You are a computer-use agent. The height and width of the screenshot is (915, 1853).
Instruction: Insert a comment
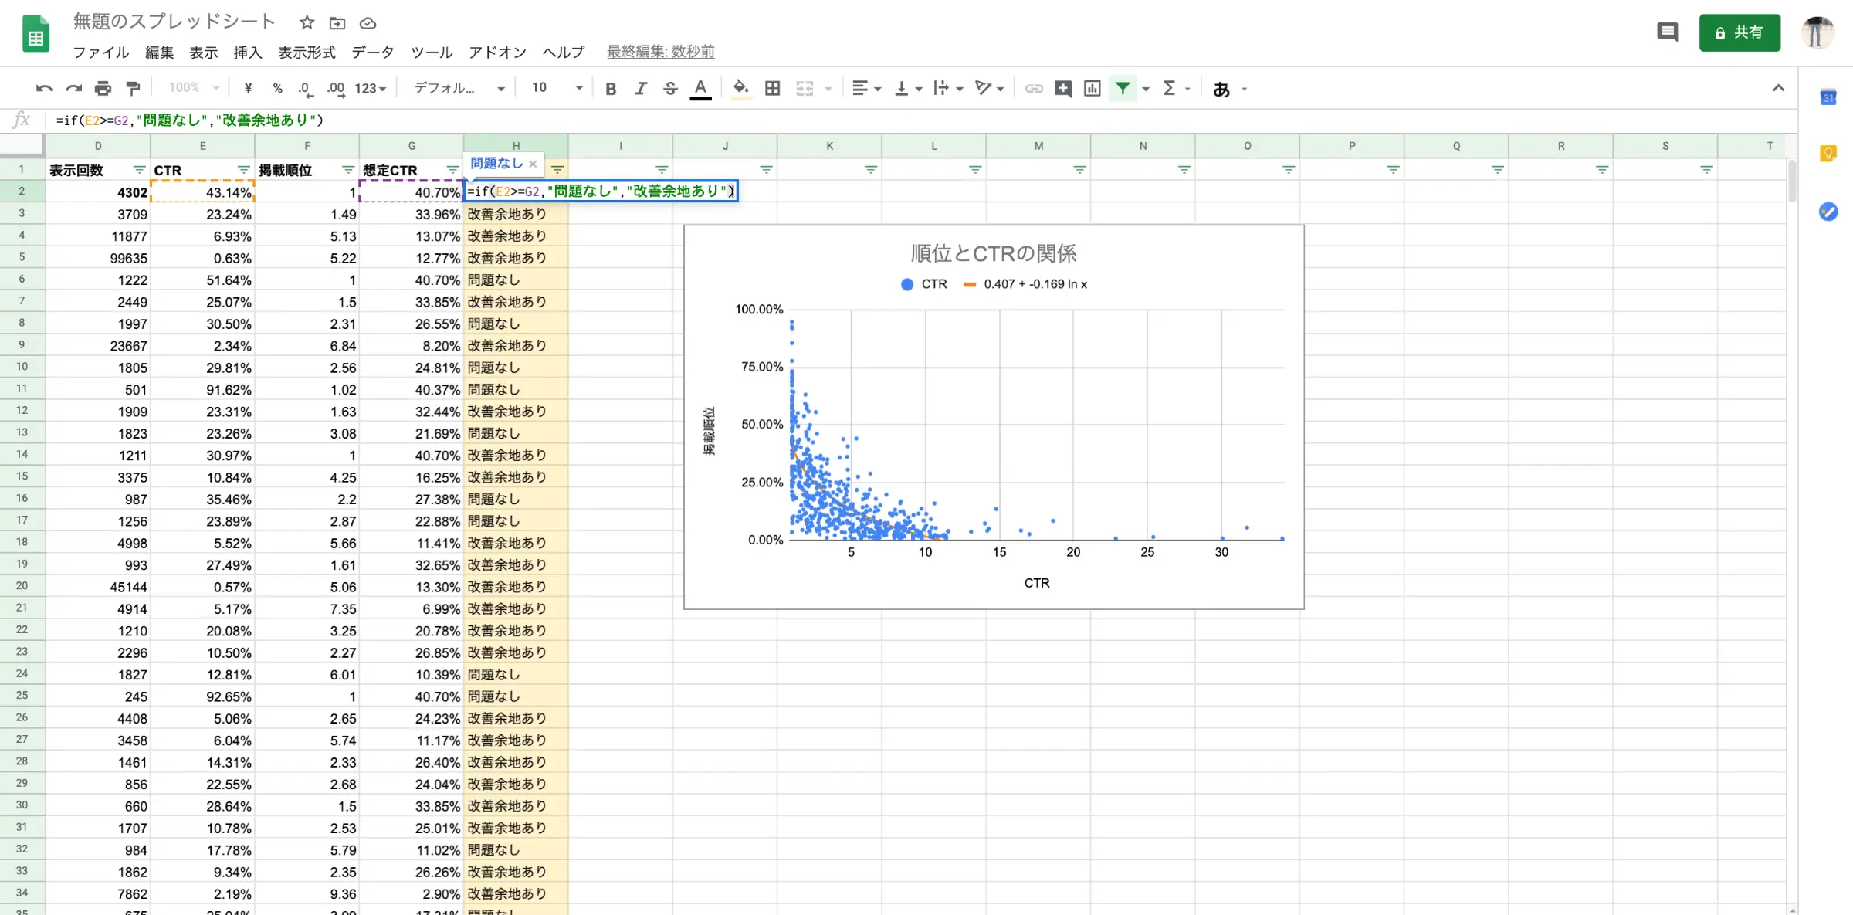(x=1062, y=88)
